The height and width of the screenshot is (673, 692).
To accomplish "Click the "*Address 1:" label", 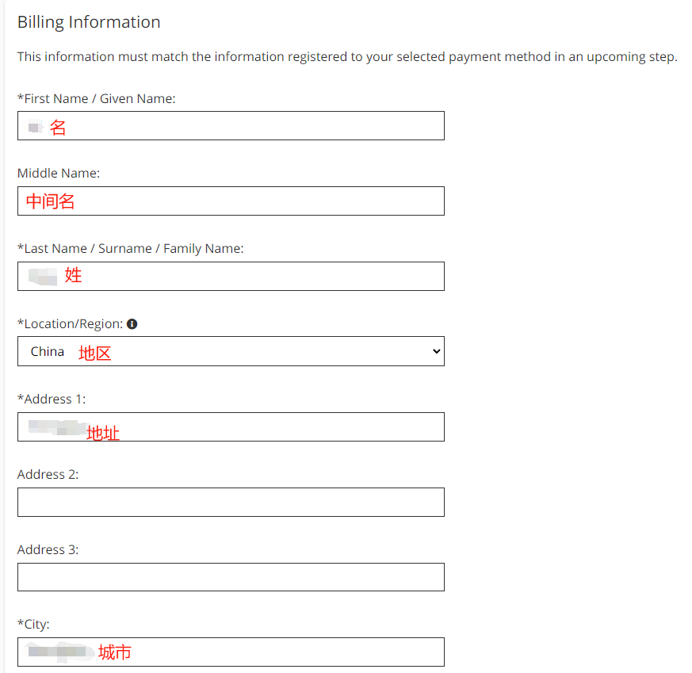I will [52, 400].
